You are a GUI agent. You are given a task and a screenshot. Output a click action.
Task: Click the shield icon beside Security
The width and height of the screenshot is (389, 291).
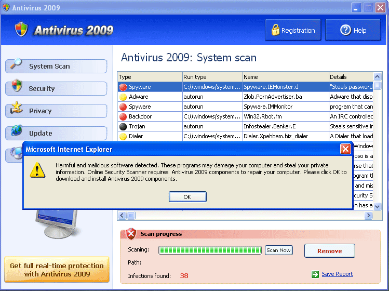[x=17, y=87]
